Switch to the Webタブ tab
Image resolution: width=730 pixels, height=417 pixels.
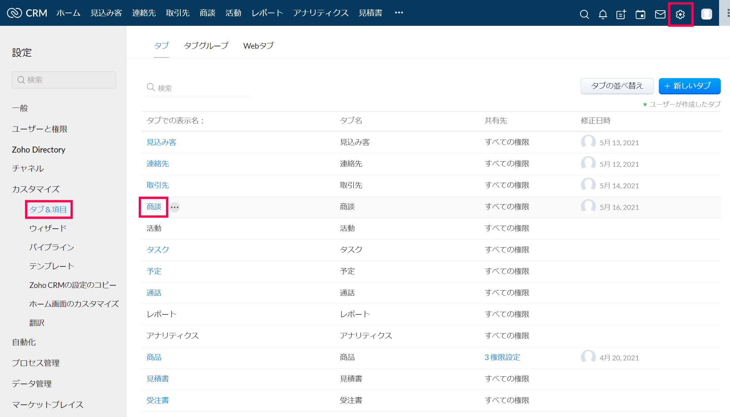point(259,46)
